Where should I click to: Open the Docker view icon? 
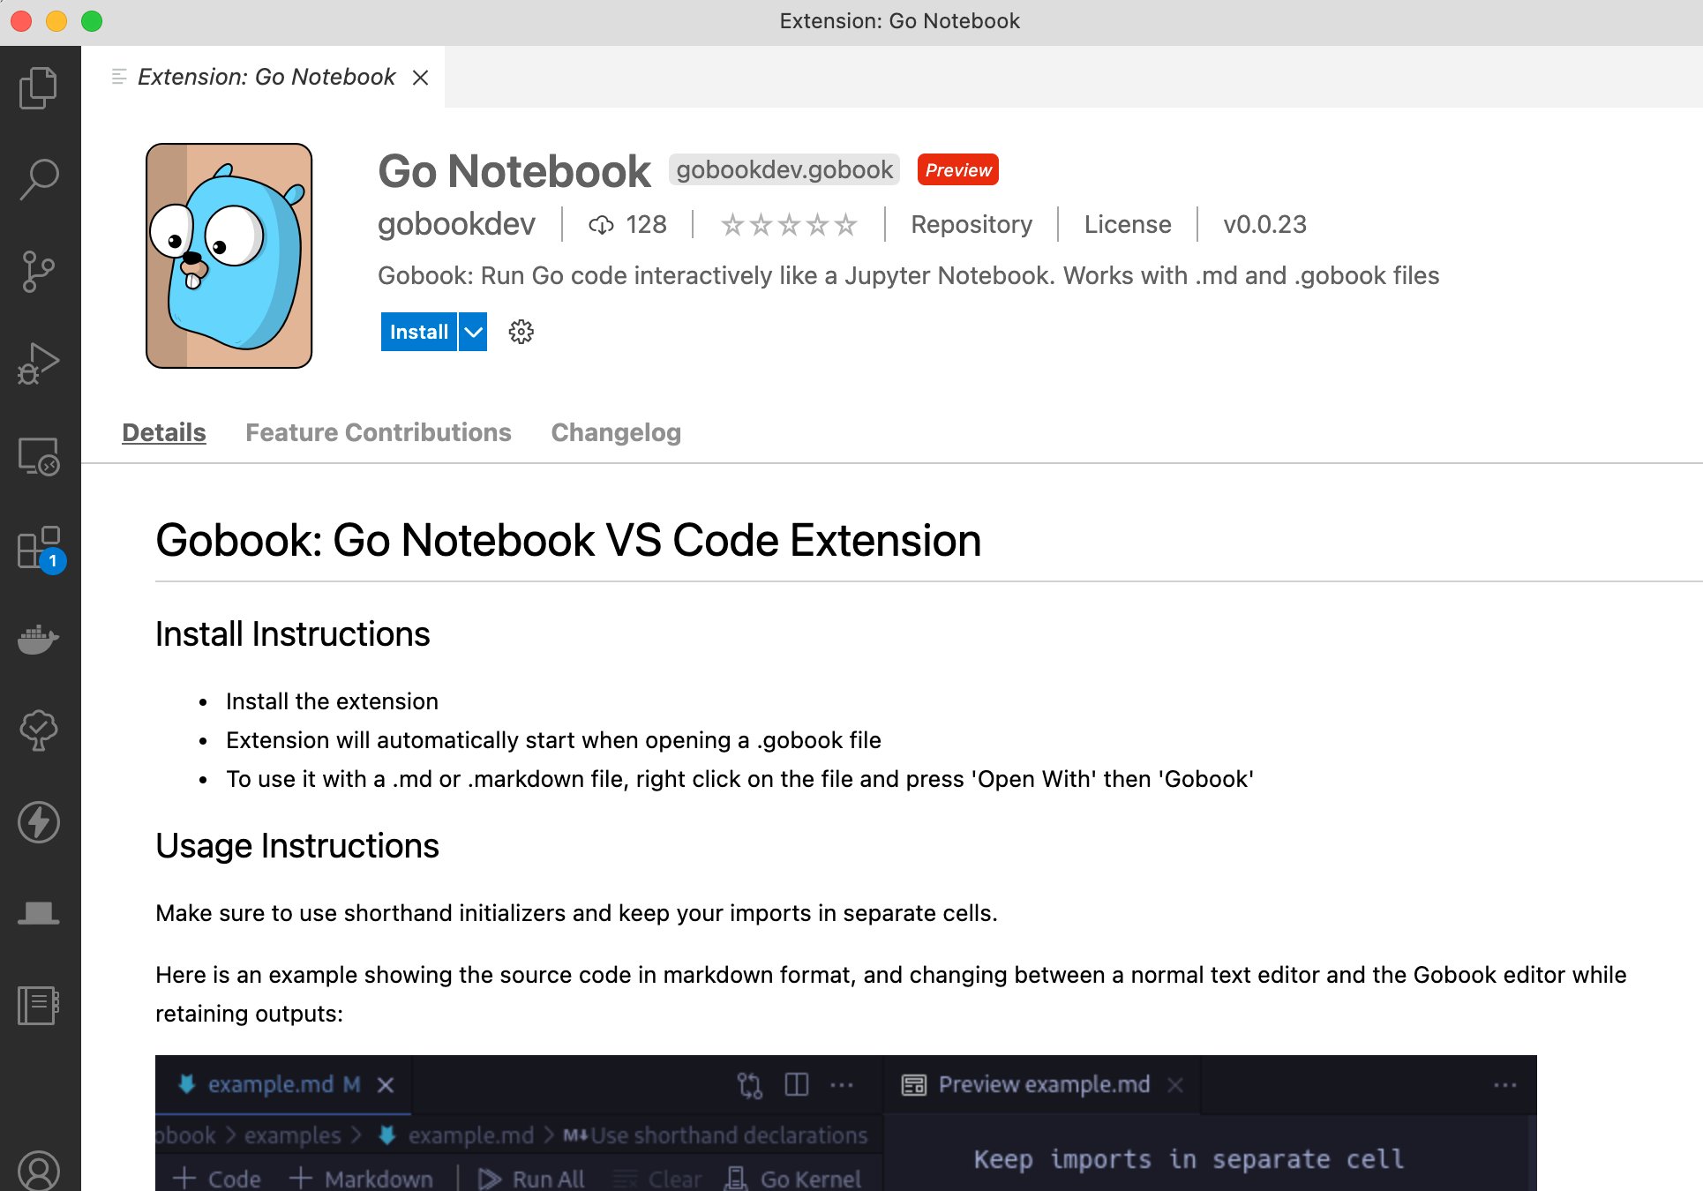click(39, 639)
